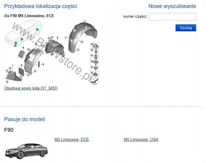Click the F90 model series label
The width and height of the screenshot is (211, 163).
click(9, 130)
